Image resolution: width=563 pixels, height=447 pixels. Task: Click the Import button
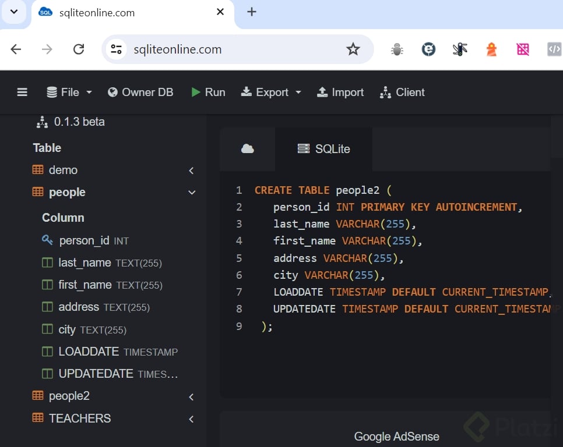[x=340, y=93]
